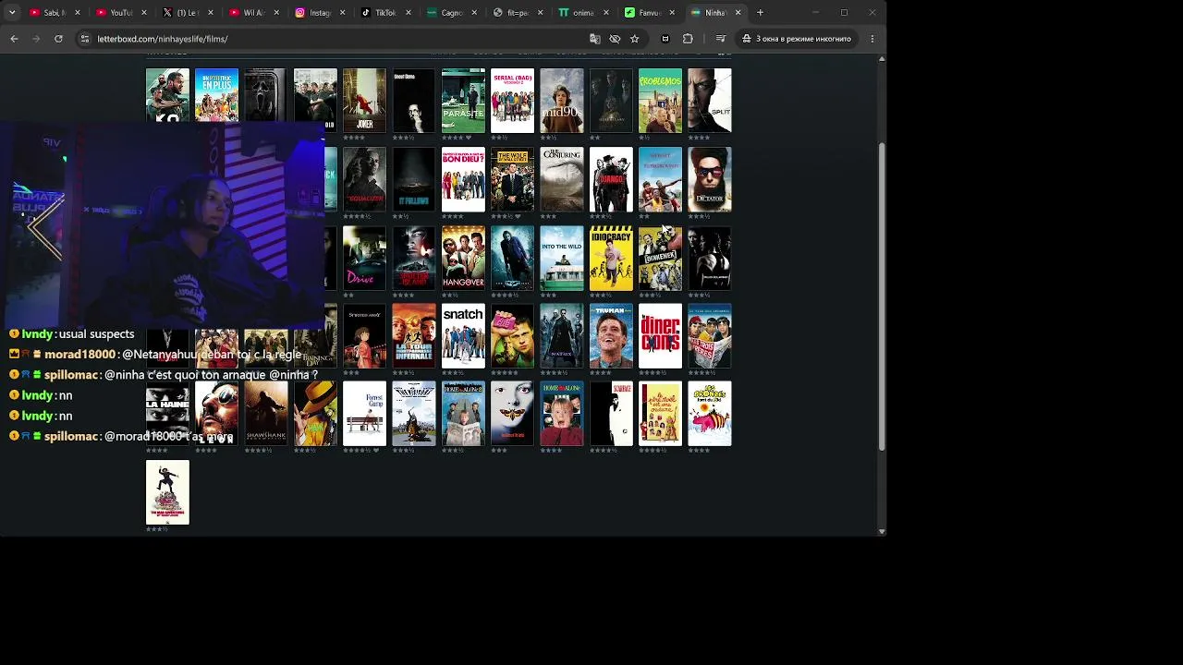This screenshot has height=665, width=1183.
Task: Open the Django film poster
Action: (x=611, y=179)
